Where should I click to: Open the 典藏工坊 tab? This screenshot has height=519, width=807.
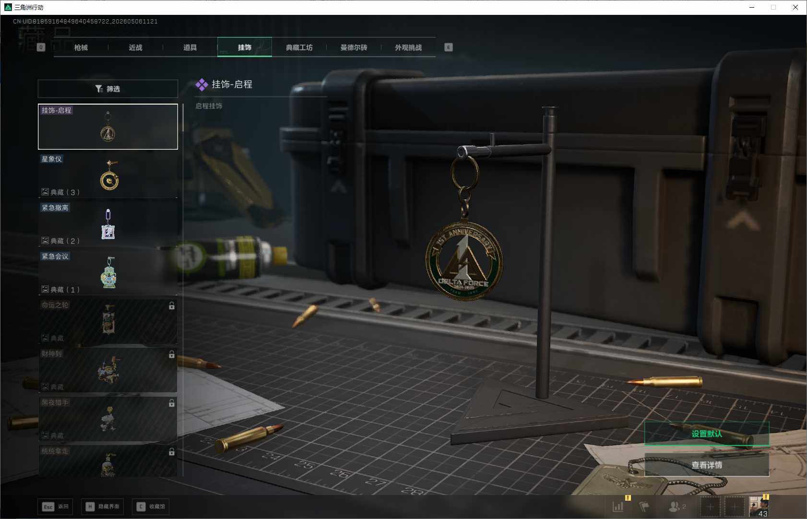pos(299,47)
